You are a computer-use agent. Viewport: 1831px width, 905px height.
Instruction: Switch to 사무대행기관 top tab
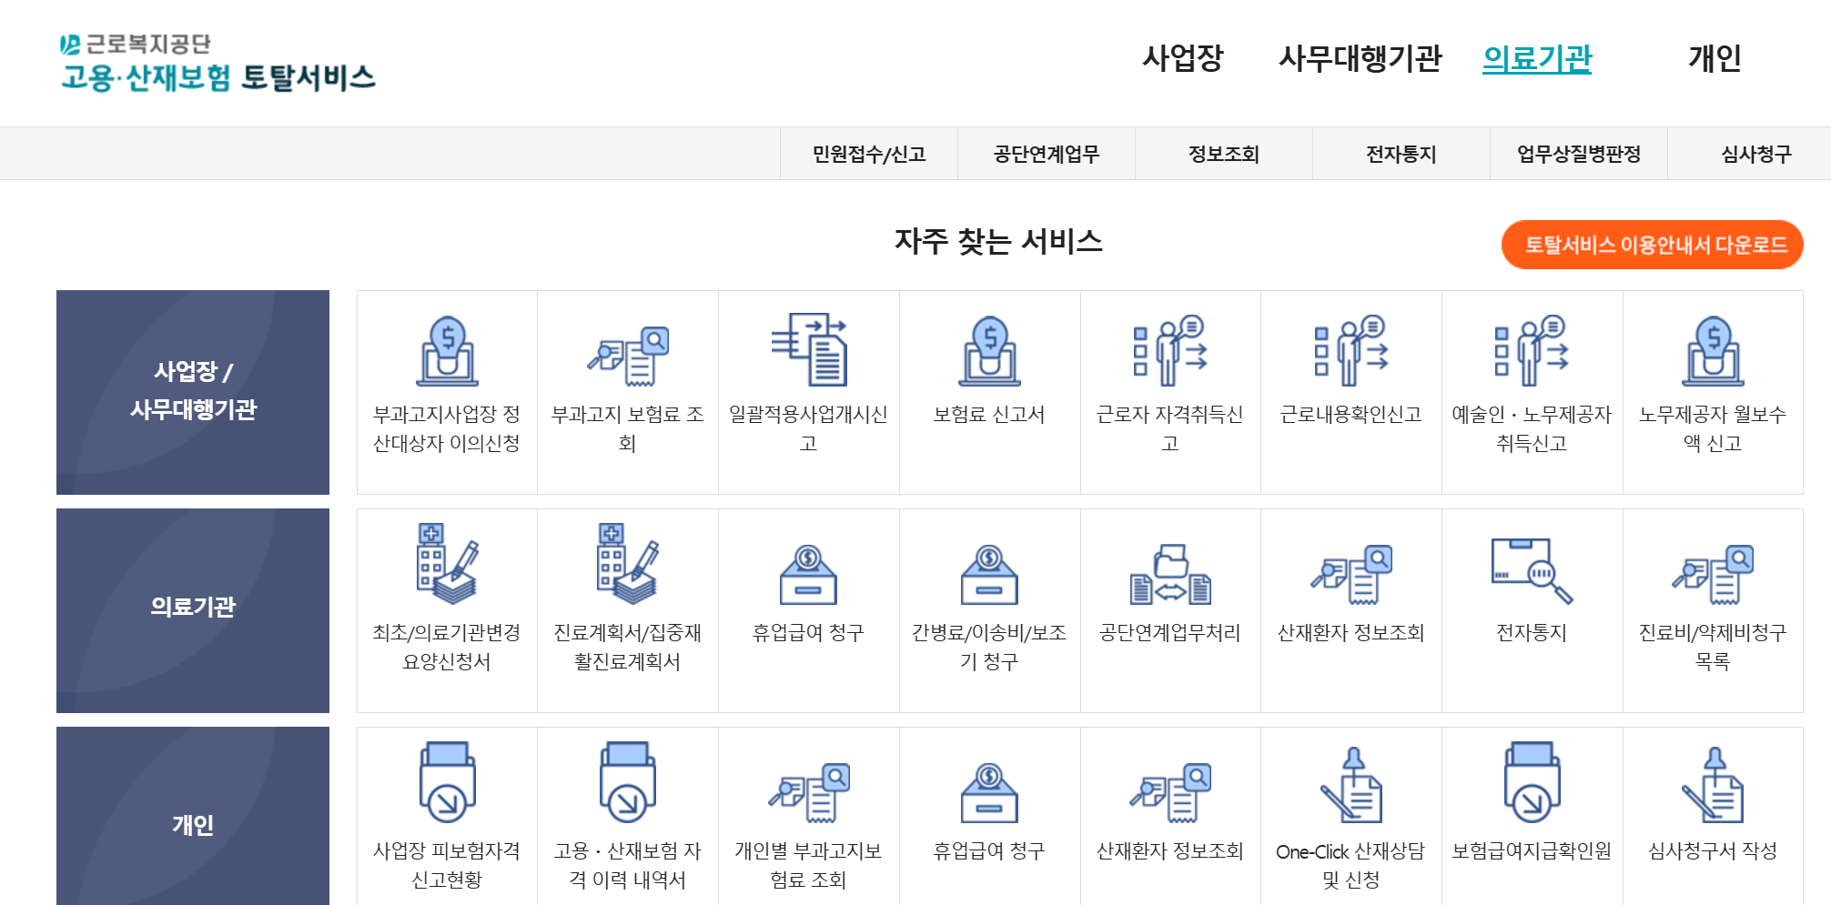point(1361,58)
